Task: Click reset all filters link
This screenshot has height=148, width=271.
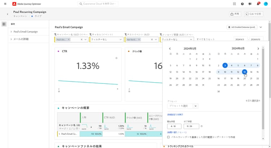Action: coord(206,39)
